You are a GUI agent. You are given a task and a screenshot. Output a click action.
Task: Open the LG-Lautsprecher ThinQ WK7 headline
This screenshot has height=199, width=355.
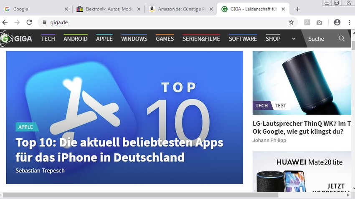pyautogui.click(x=302, y=127)
